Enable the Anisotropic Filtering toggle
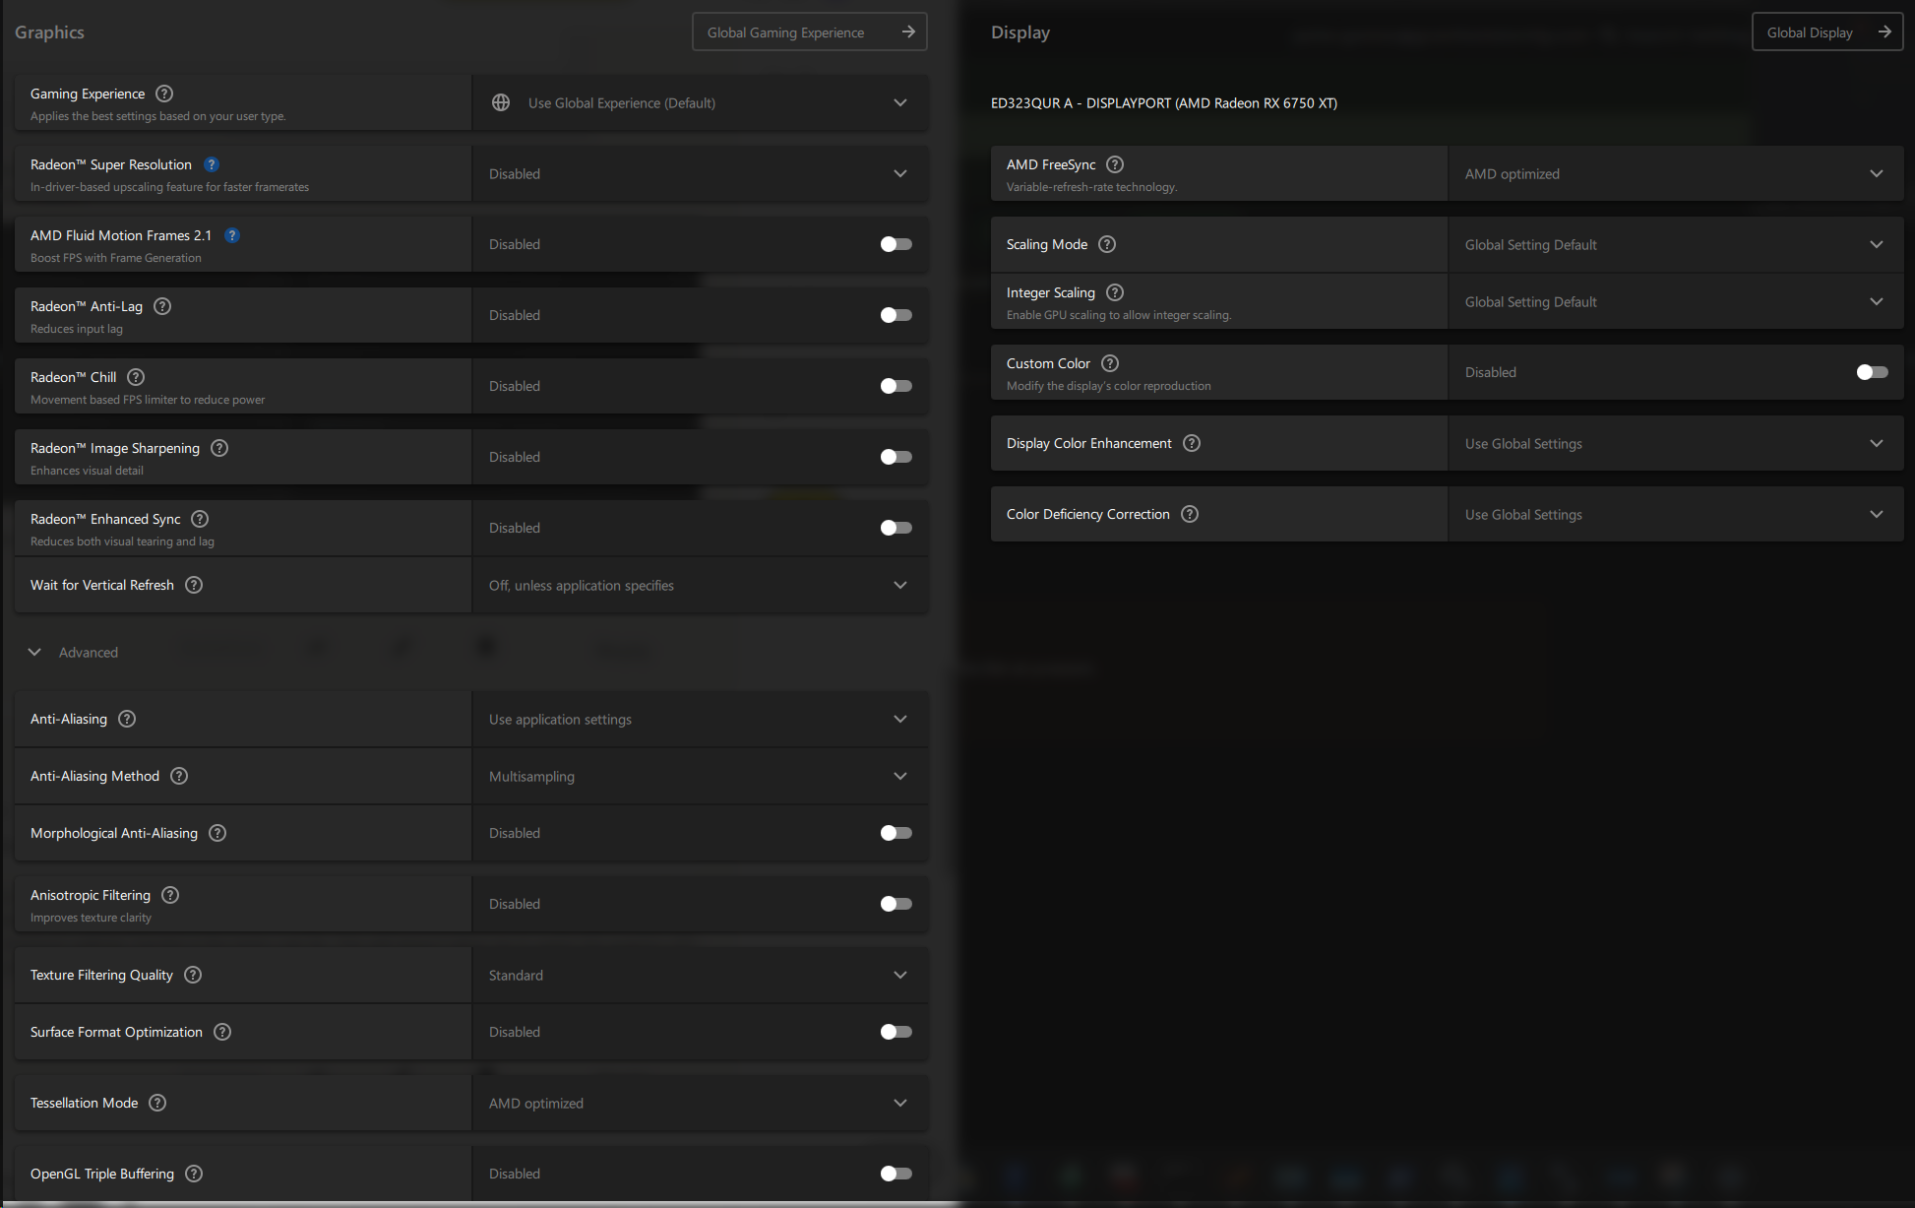This screenshot has width=1915, height=1208. (x=896, y=904)
